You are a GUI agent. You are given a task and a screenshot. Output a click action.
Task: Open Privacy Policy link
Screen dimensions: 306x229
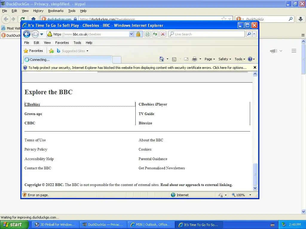click(36, 149)
